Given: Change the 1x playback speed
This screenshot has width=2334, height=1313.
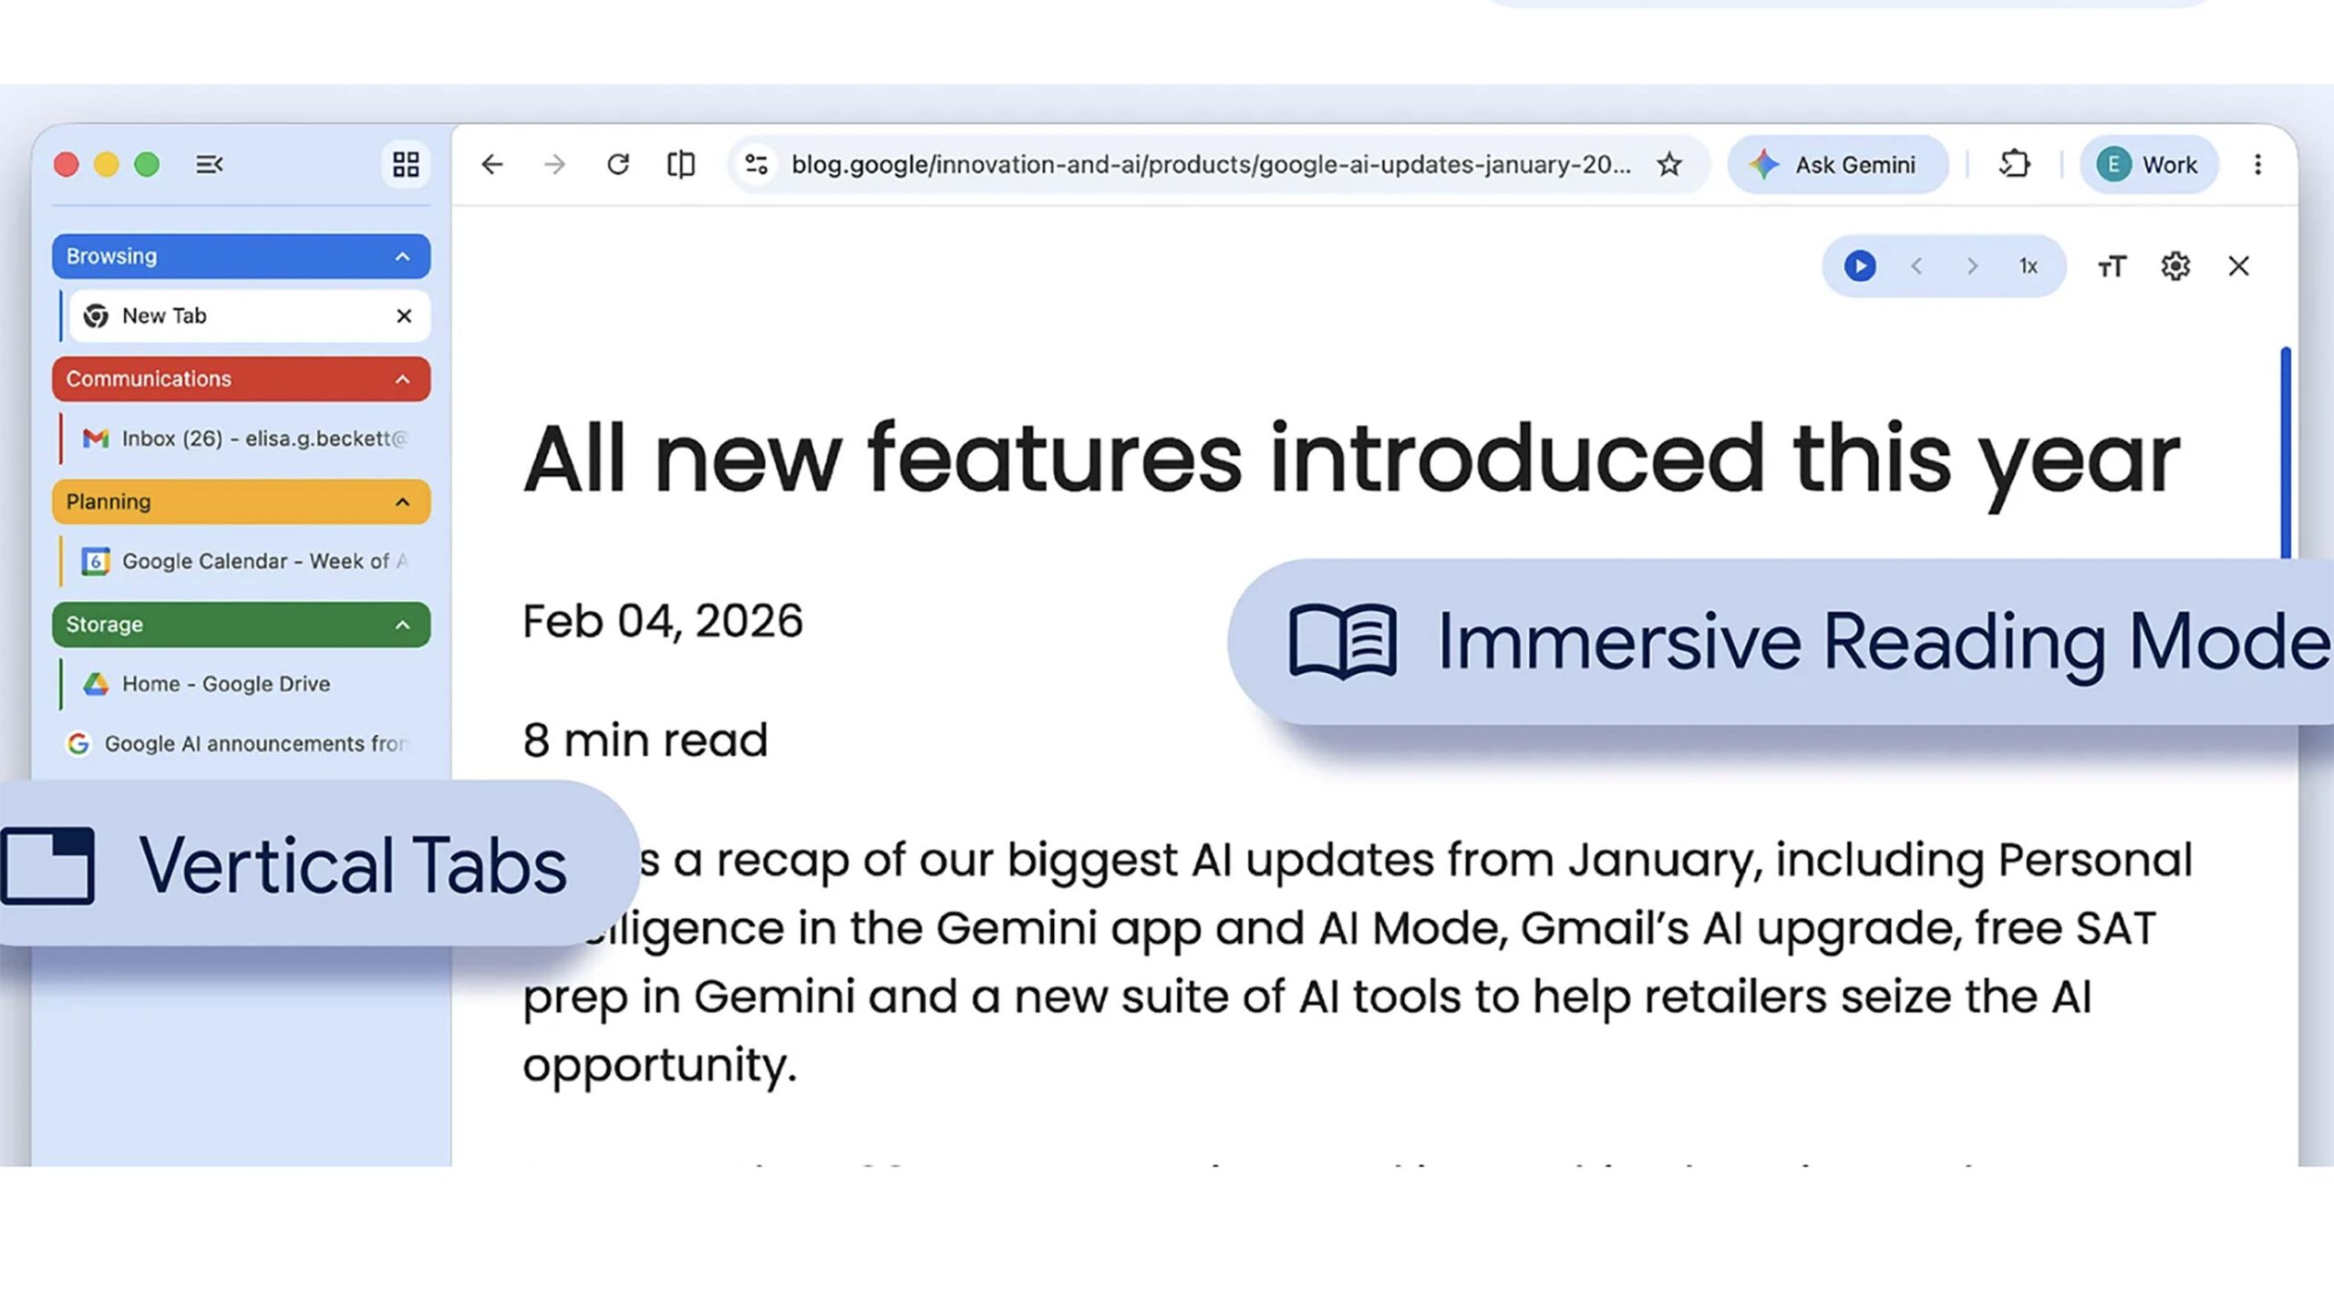Looking at the screenshot, I should pyautogui.click(x=2028, y=266).
